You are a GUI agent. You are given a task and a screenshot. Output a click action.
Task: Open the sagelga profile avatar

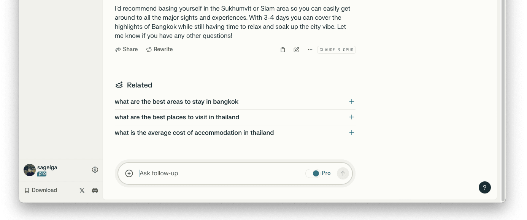(30, 170)
